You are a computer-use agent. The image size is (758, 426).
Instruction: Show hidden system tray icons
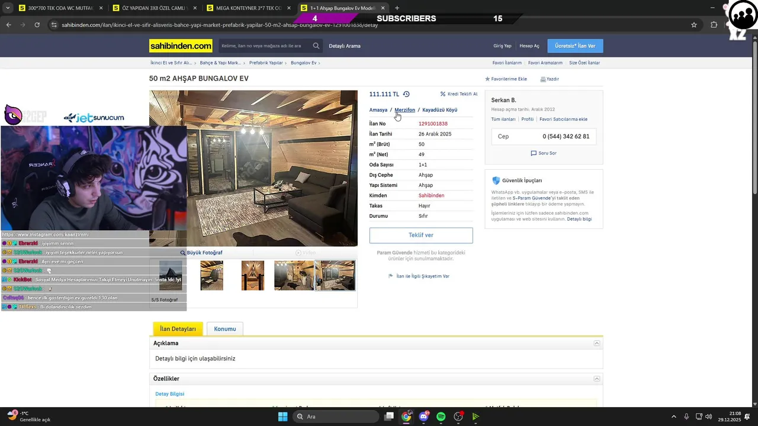(x=673, y=417)
